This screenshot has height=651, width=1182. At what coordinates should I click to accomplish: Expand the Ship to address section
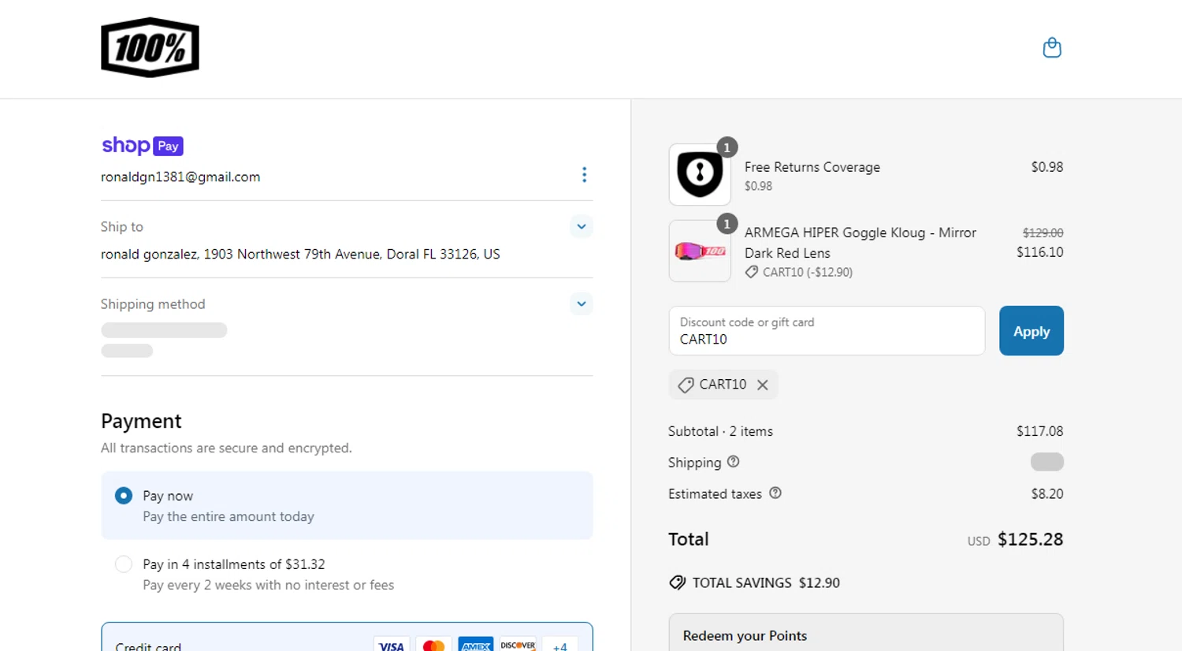tap(582, 226)
